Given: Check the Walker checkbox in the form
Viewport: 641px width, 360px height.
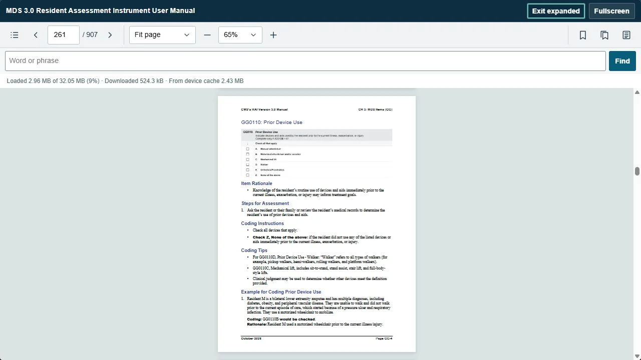Looking at the screenshot, I should click(247, 164).
